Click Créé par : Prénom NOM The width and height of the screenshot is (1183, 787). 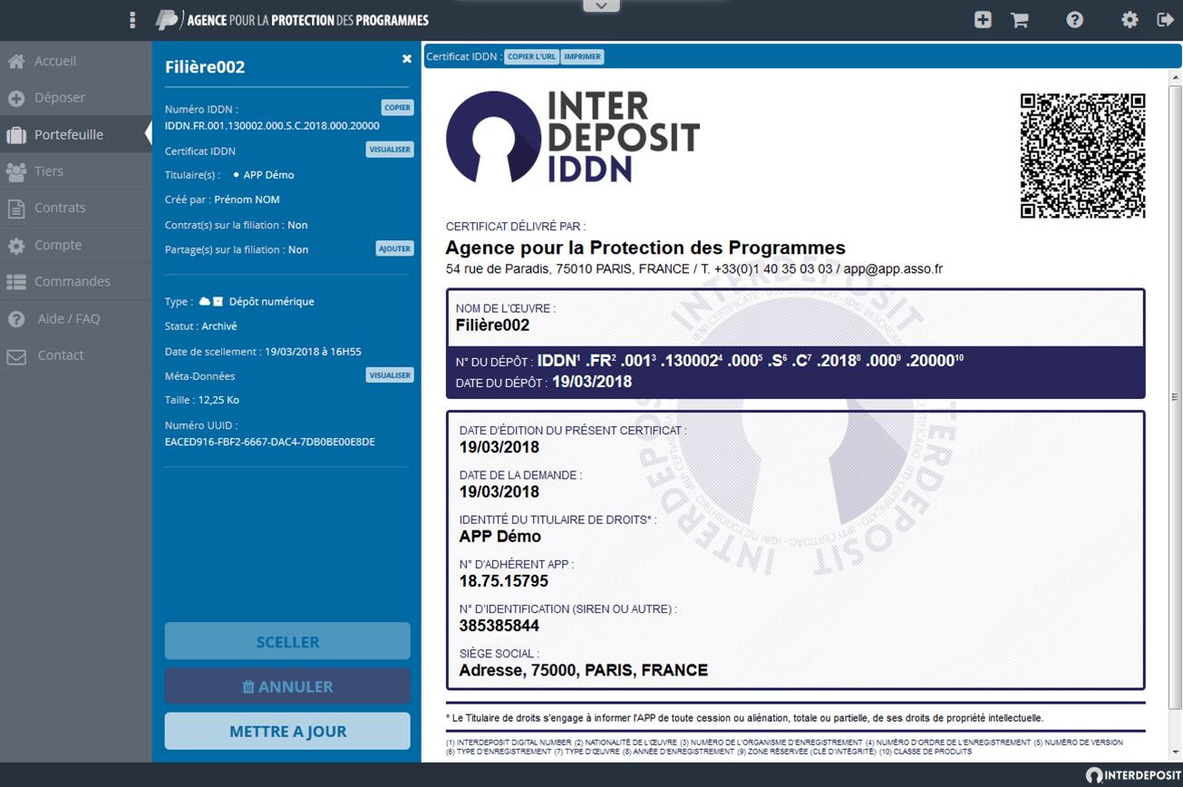tap(222, 199)
